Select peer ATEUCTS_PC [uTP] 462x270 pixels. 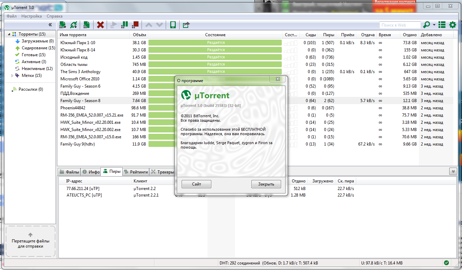click(84, 195)
